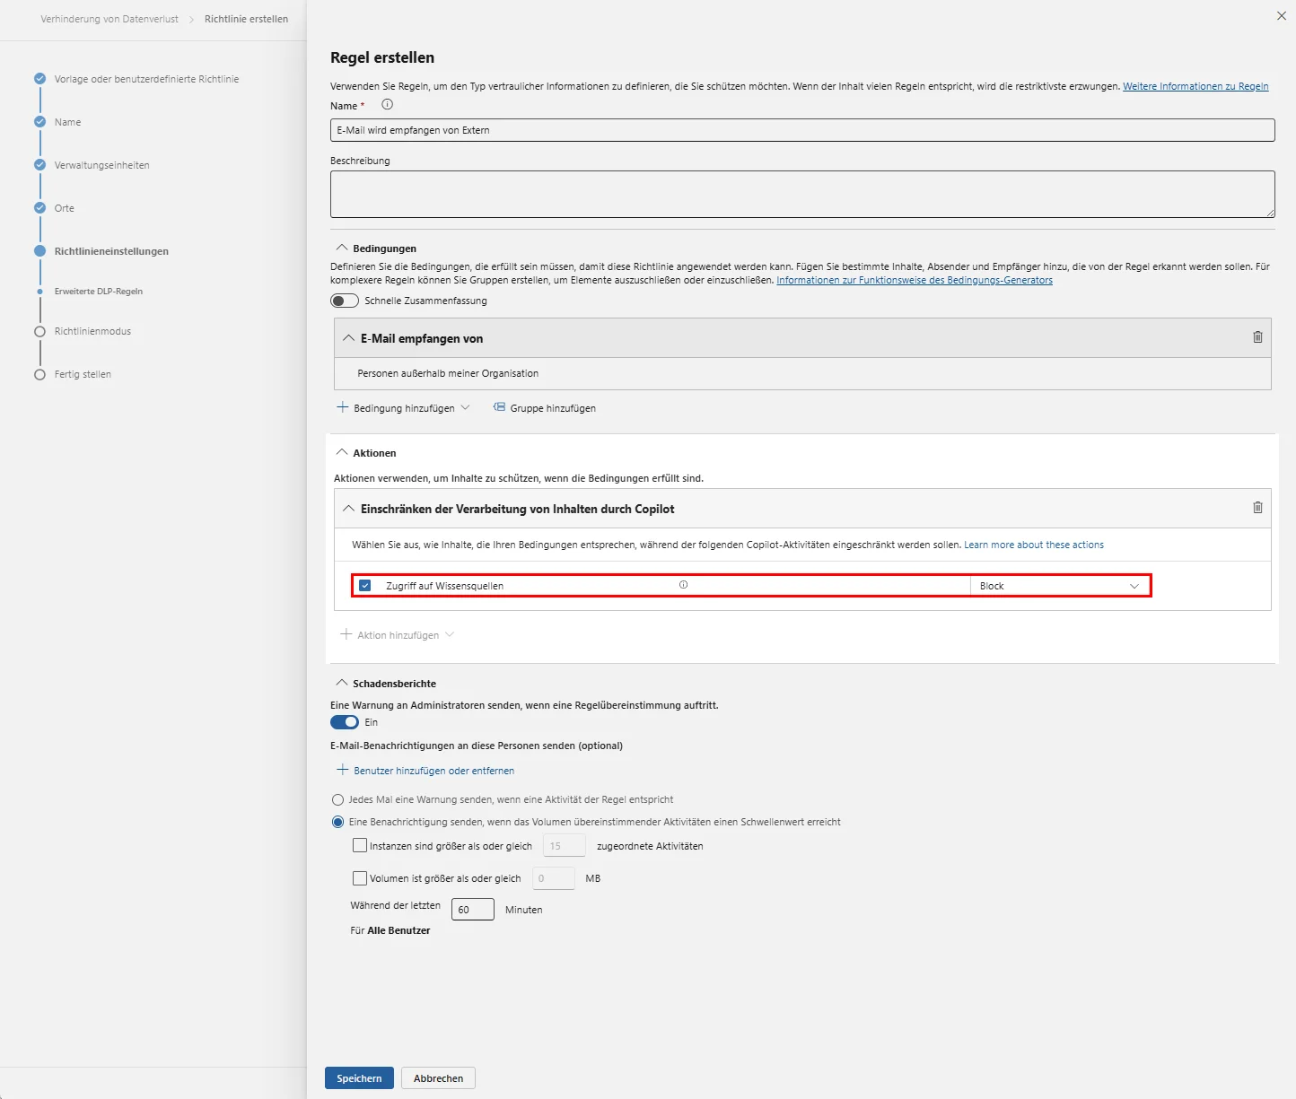Click 'Gruppe hinzufügen' button

tap(545, 408)
